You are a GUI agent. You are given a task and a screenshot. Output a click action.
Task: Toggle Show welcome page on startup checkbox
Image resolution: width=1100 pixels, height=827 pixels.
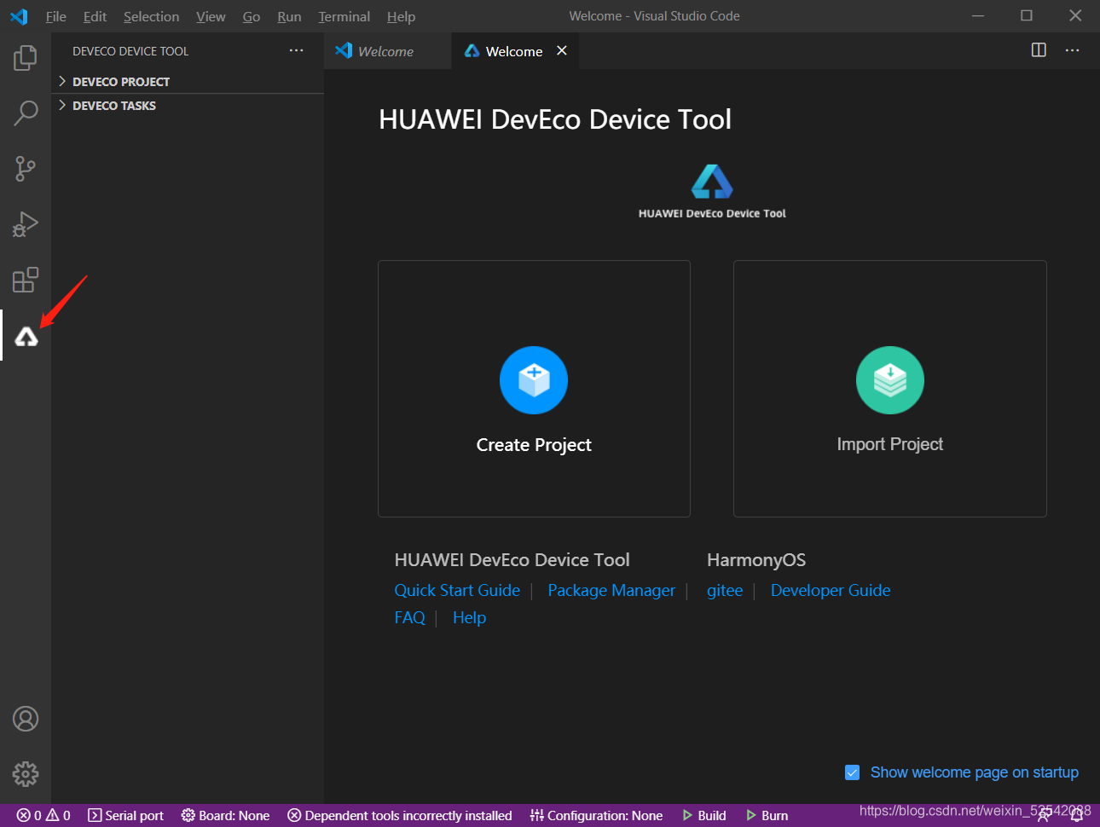pos(852,772)
